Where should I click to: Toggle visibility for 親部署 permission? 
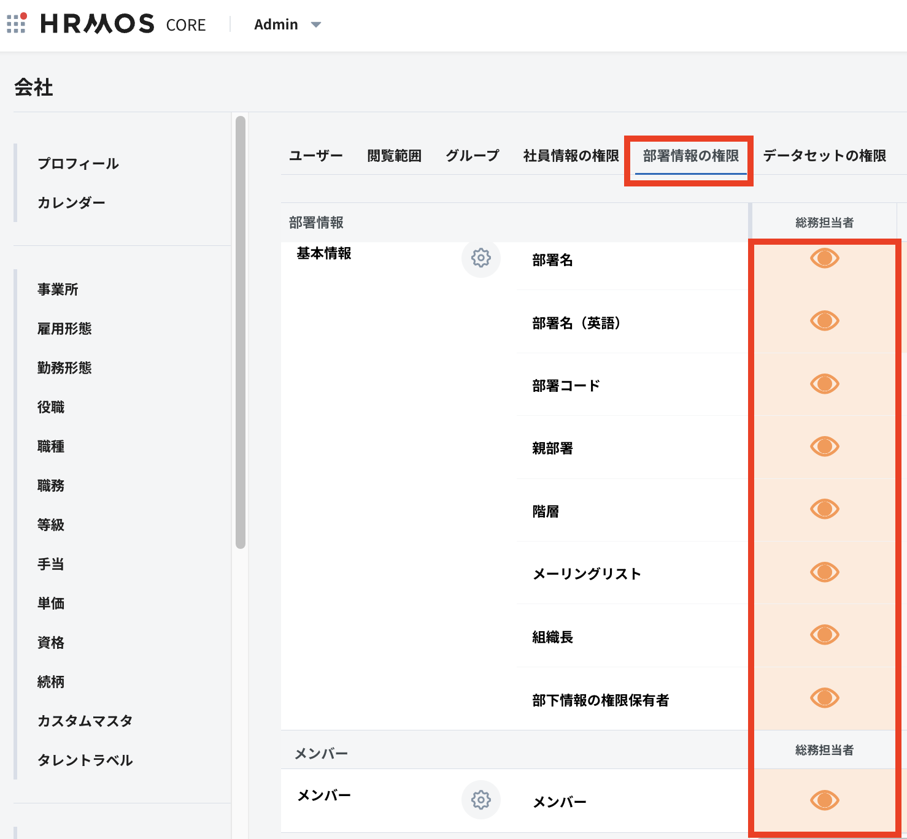coord(824,446)
